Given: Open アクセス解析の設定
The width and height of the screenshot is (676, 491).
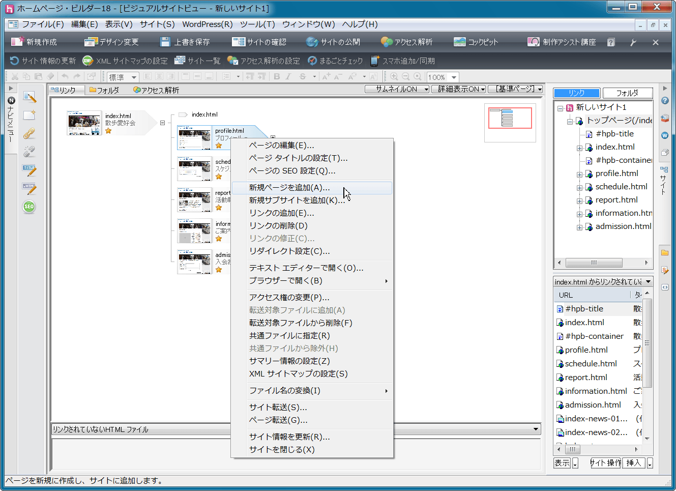Looking at the screenshot, I should pyautogui.click(x=263, y=61).
